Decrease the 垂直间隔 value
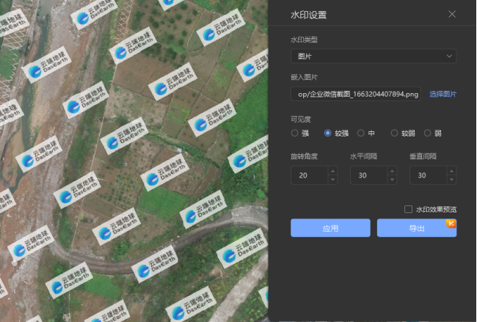 [451, 180]
